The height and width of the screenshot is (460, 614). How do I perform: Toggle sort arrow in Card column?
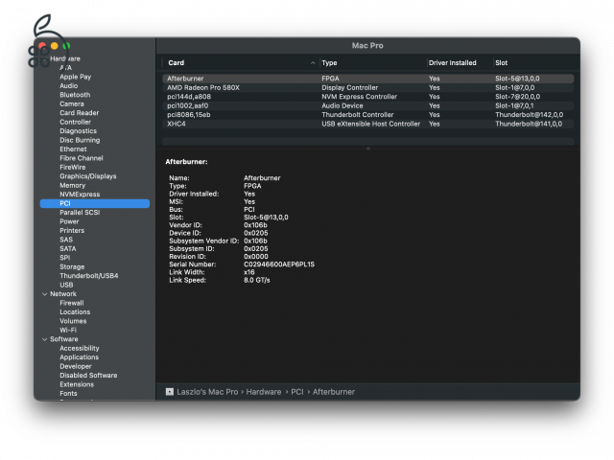(313, 62)
